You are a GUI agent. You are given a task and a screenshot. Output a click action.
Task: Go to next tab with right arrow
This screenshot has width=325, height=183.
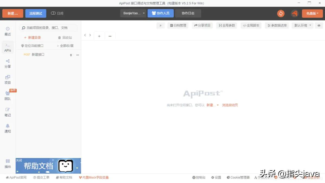click(90, 35)
